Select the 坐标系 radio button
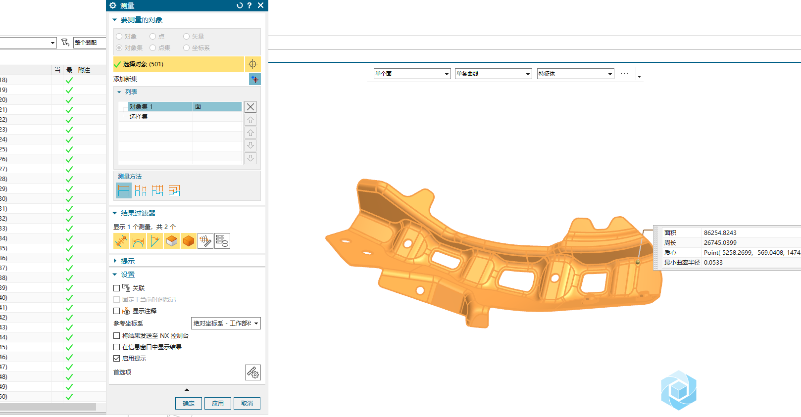 tap(187, 47)
